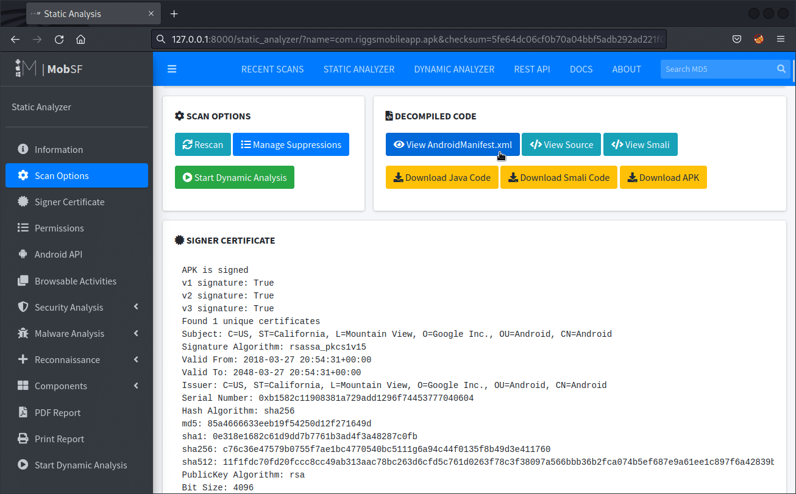The image size is (796, 494).
Task: Open ABOUT in top navigation
Action: coord(627,69)
